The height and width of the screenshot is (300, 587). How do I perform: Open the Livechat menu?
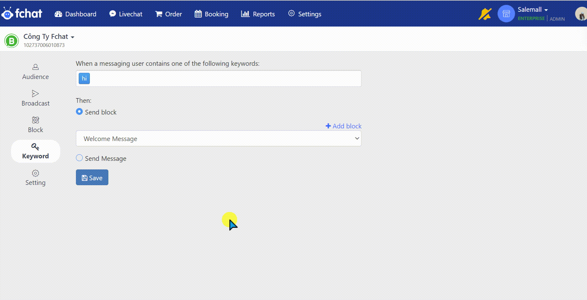point(126,14)
